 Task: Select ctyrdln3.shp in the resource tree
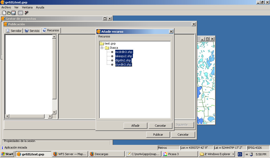coord(123,65)
